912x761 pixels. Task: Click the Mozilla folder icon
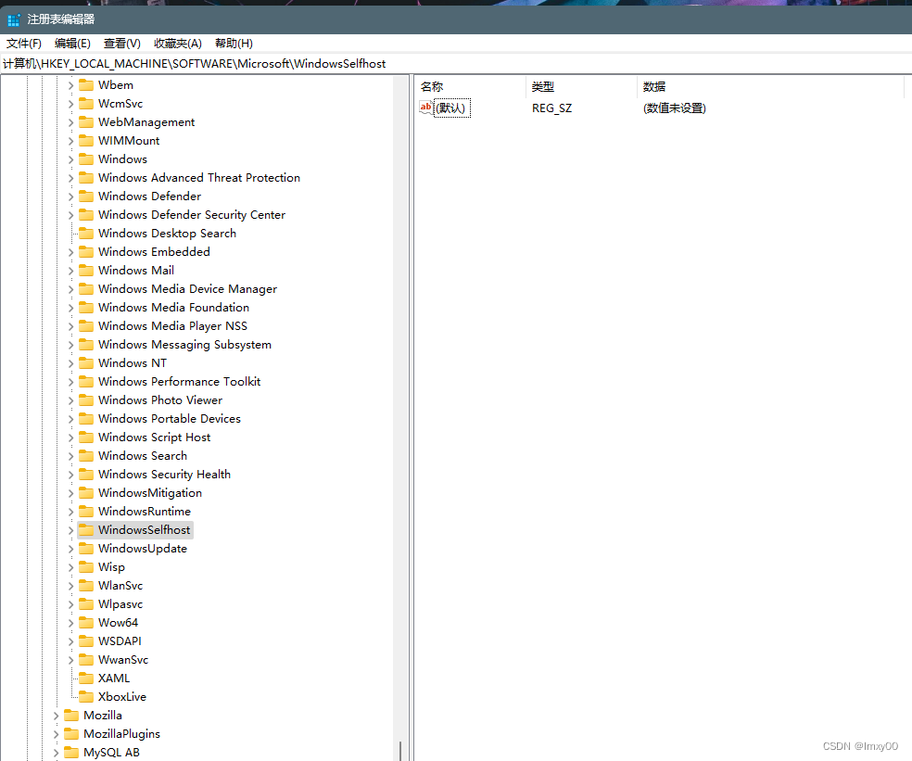point(71,716)
